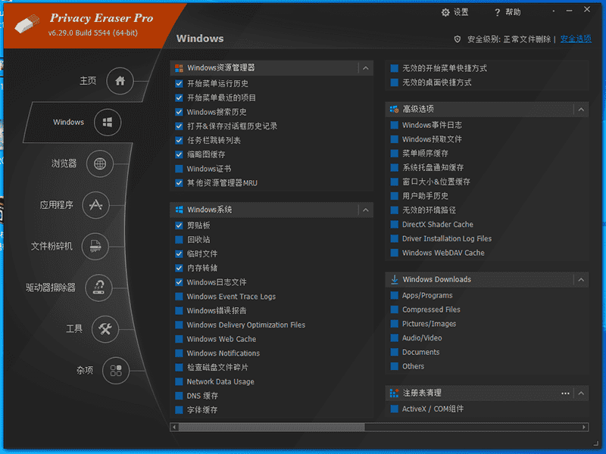Click the Windows Web Cache label
606x454 pixels.
click(221, 339)
